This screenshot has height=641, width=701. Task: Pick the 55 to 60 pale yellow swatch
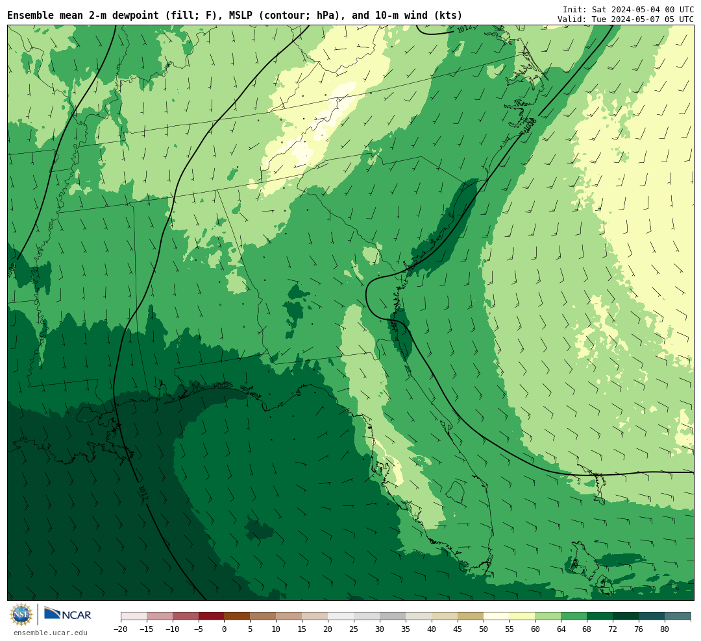click(523, 616)
